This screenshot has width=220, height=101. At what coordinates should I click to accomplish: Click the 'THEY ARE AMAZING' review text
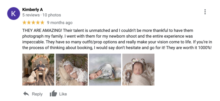(117, 39)
